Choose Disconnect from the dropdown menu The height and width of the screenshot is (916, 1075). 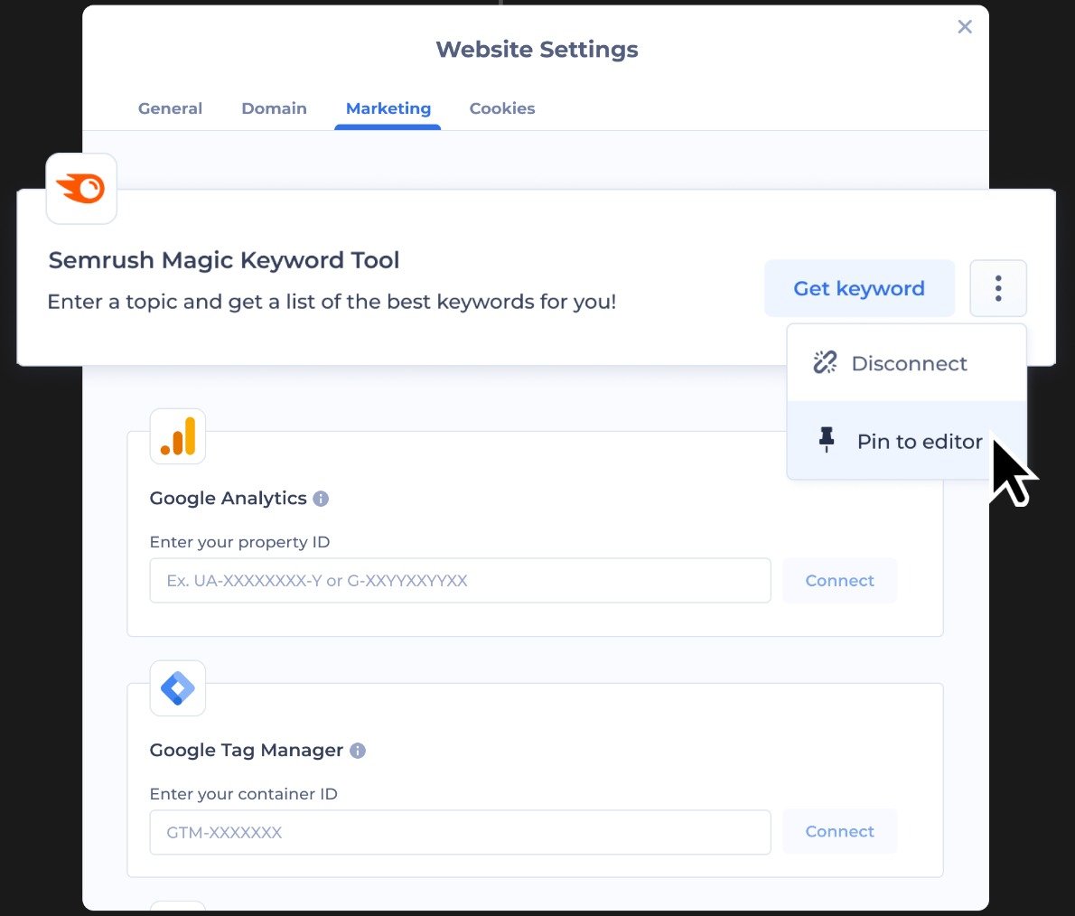coord(908,363)
